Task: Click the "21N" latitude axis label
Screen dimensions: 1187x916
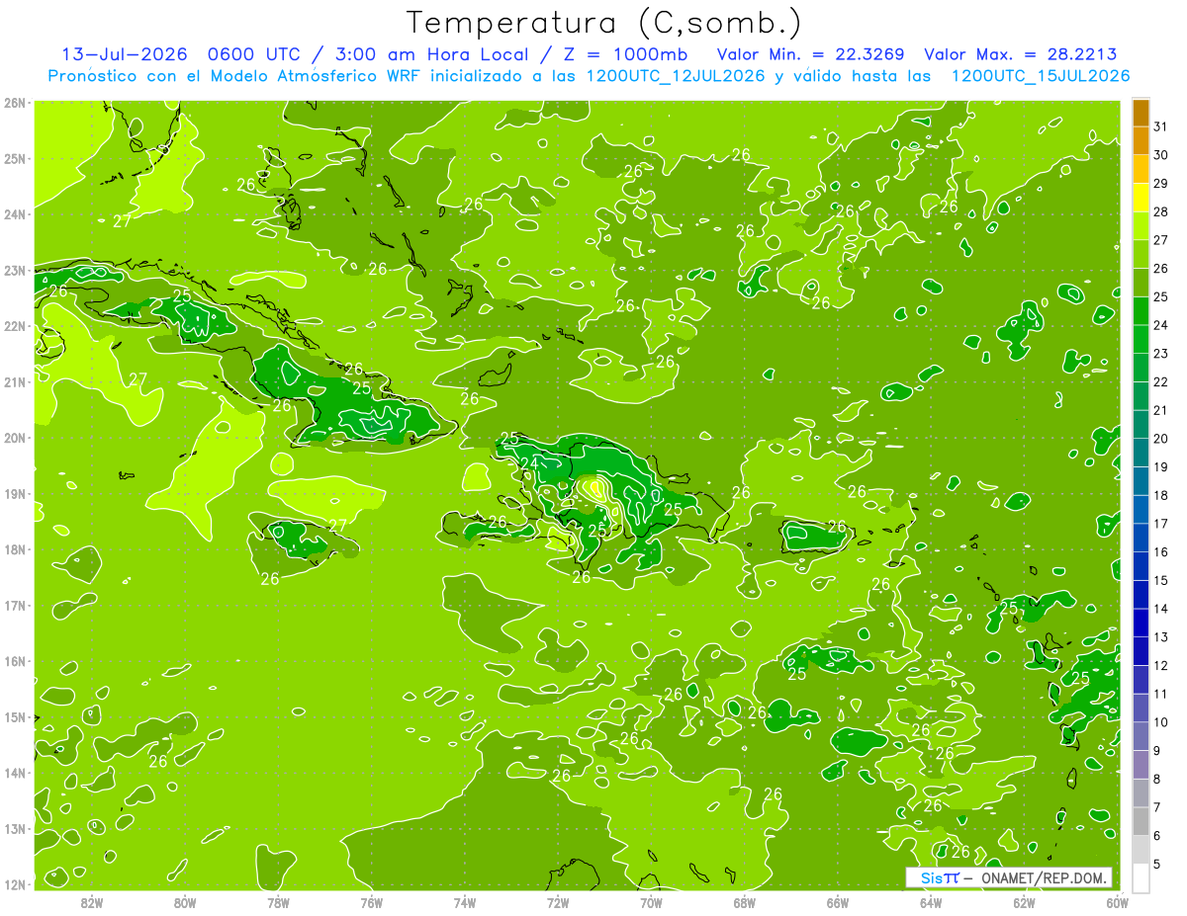Action: pyautogui.click(x=14, y=381)
